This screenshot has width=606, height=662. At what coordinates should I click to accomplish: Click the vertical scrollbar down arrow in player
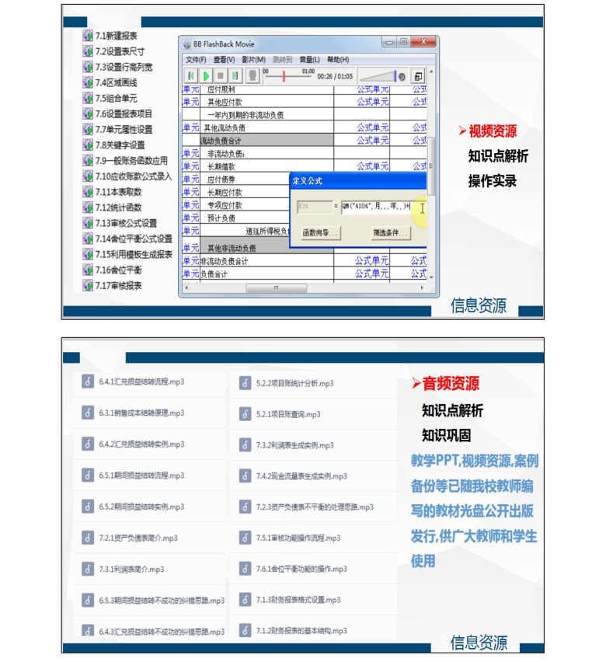430,277
